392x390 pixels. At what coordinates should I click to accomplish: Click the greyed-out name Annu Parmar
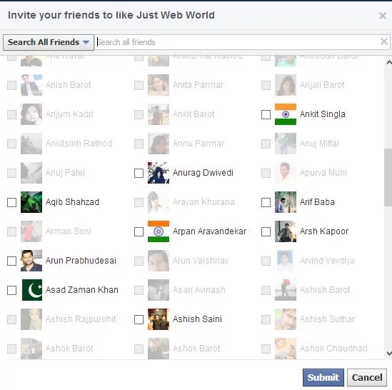198,144
